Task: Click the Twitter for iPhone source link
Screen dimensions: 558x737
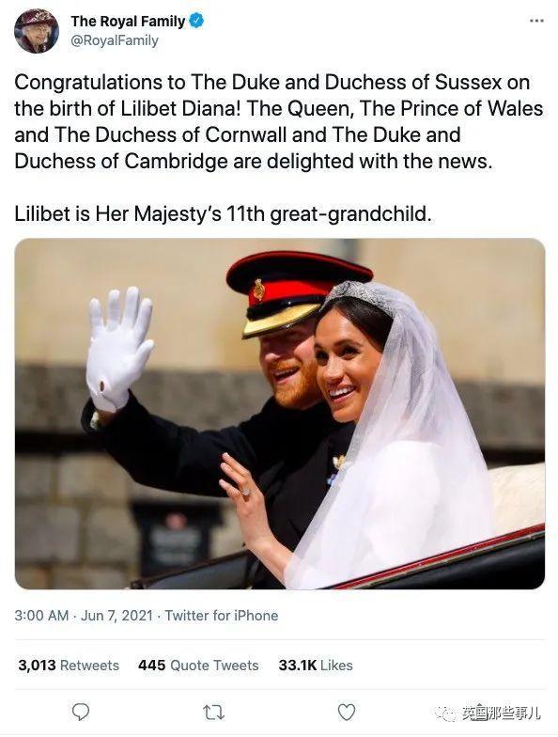Action: [x=222, y=615]
